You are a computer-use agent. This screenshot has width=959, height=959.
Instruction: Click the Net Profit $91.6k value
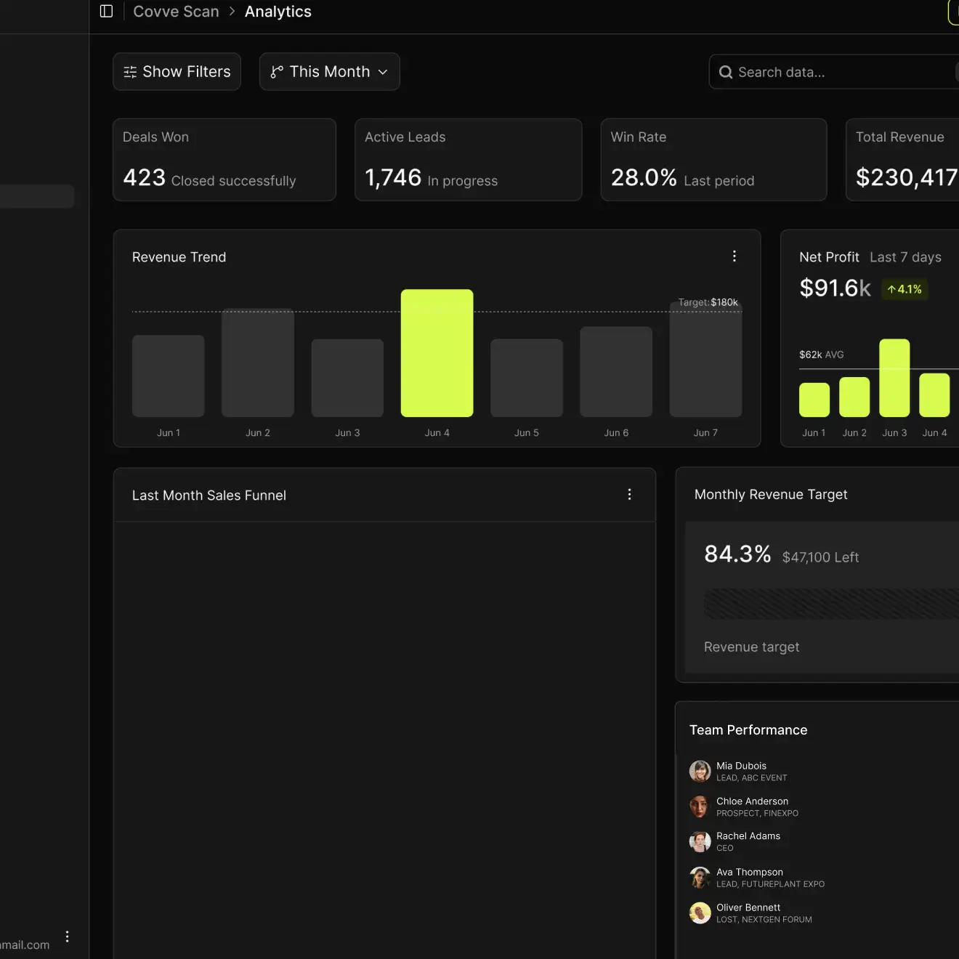click(835, 288)
